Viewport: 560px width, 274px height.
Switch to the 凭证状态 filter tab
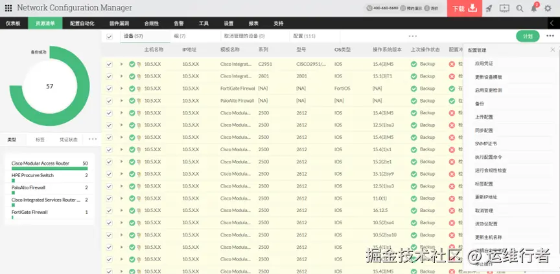point(68,140)
